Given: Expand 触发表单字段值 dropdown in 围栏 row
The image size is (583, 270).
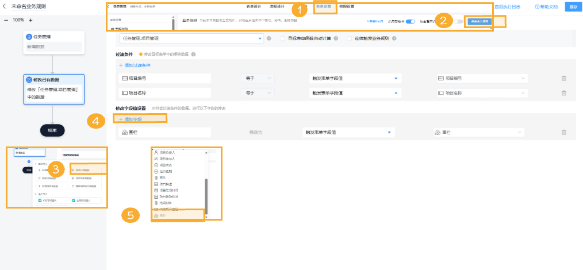Looking at the screenshot, I should 348,132.
